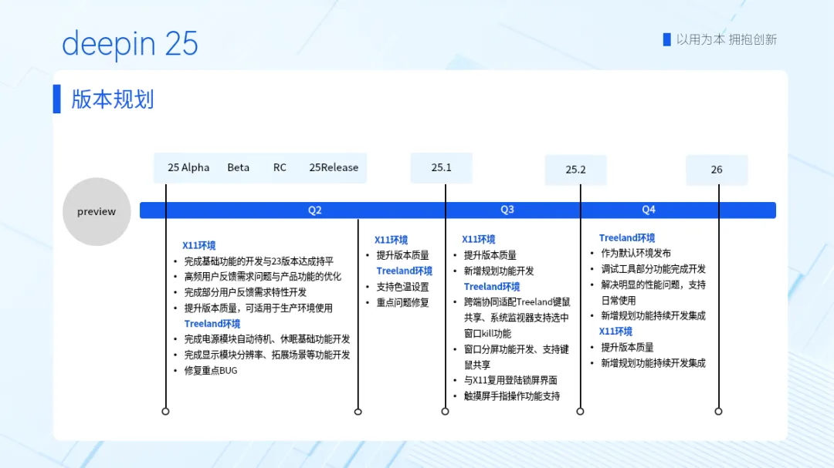Click the gray preview circle
834x468 pixels.
pos(97,211)
